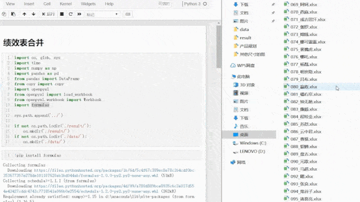Click the trusted notebook indicator

[x=164, y=4]
